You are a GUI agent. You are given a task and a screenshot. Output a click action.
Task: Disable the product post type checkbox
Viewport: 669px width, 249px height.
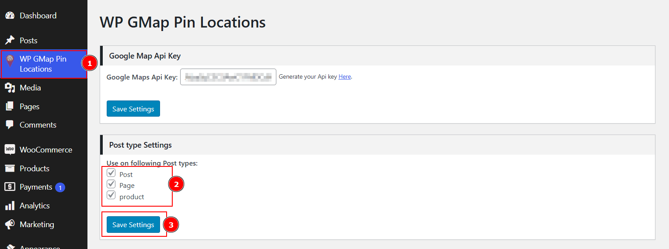111,195
